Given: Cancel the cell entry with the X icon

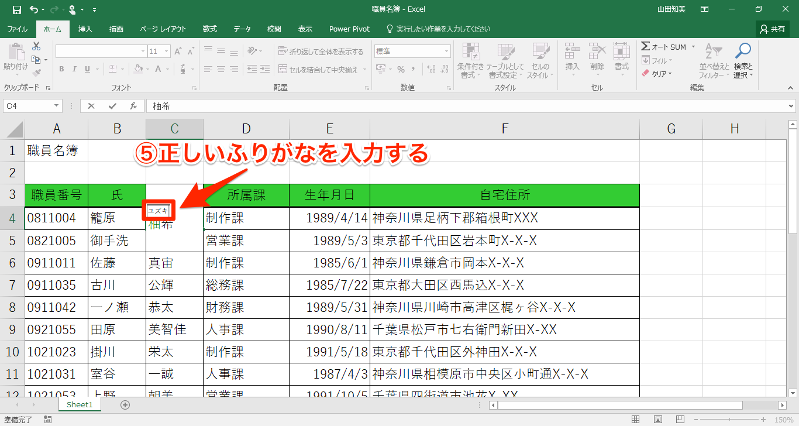Looking at the screenshot, I should [x=91, y=106].
